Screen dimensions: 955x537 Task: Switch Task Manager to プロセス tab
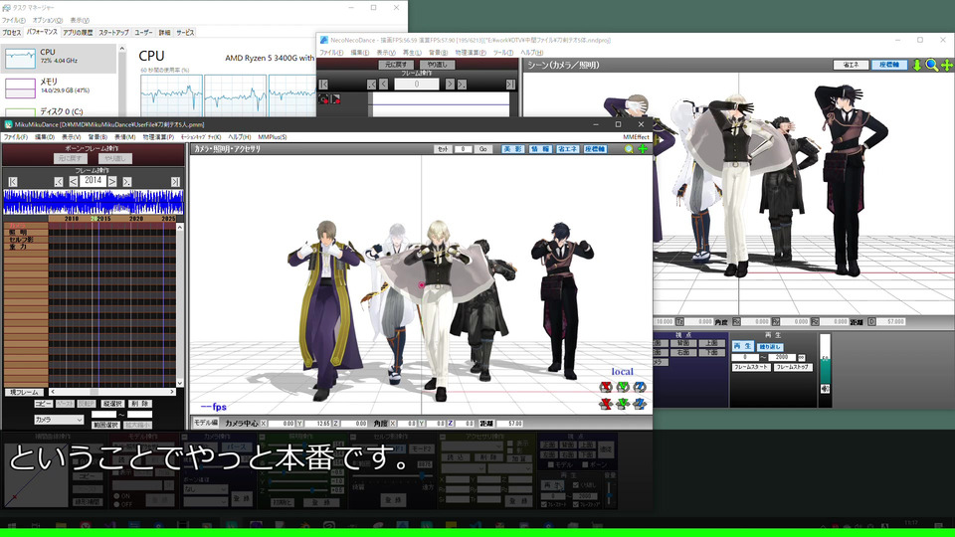coord(12,32)
